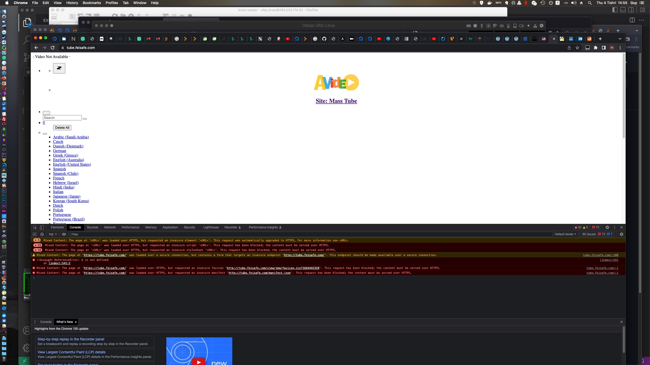Open the Bookmarks menu in the menu bar
This screenshot has width=650, height=365.
[x=92, y=3]
